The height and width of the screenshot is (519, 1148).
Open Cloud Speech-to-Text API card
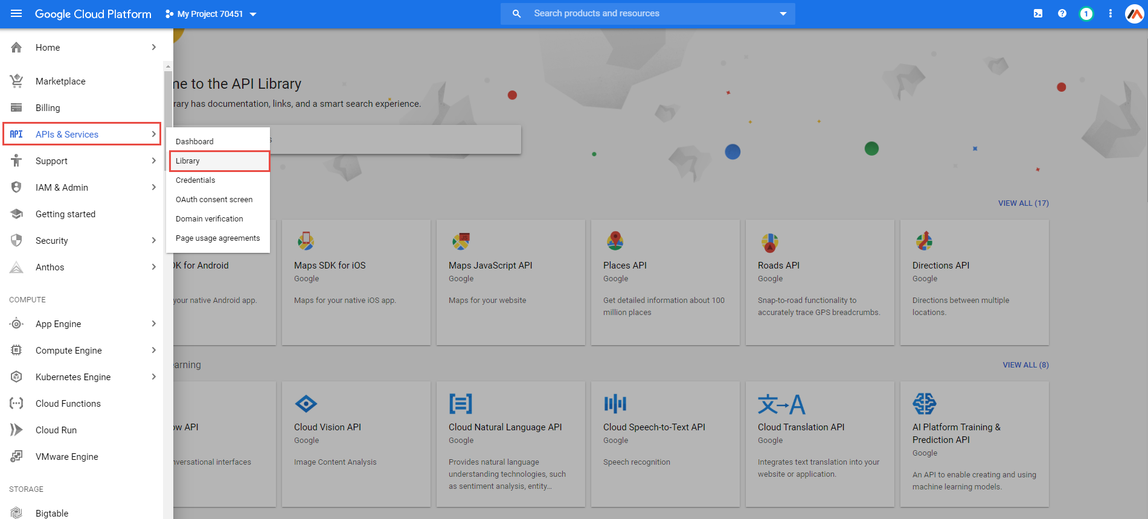coord(665,444)
